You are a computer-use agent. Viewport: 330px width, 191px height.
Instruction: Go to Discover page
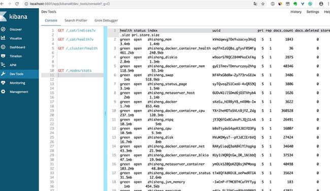click(x=16, y=29)
